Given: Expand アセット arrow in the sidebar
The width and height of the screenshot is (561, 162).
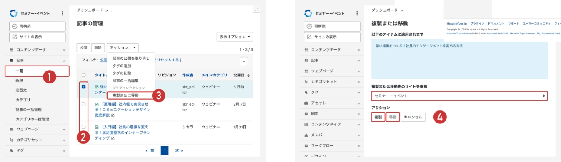Looking at the screenshot, I should (x=359, y=103).
